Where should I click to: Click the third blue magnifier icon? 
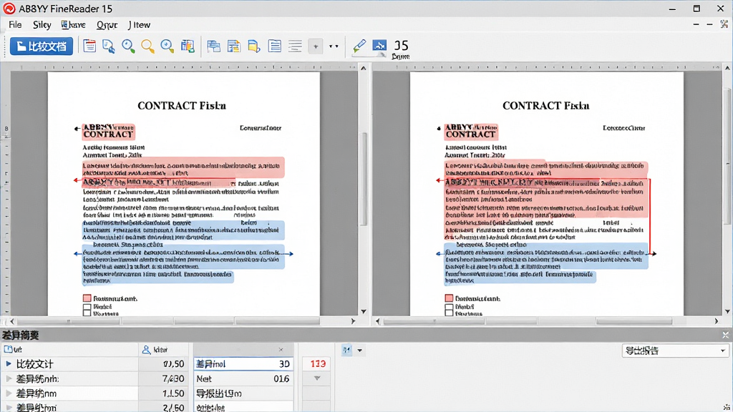pyautogui.click(x=167, y=46)
